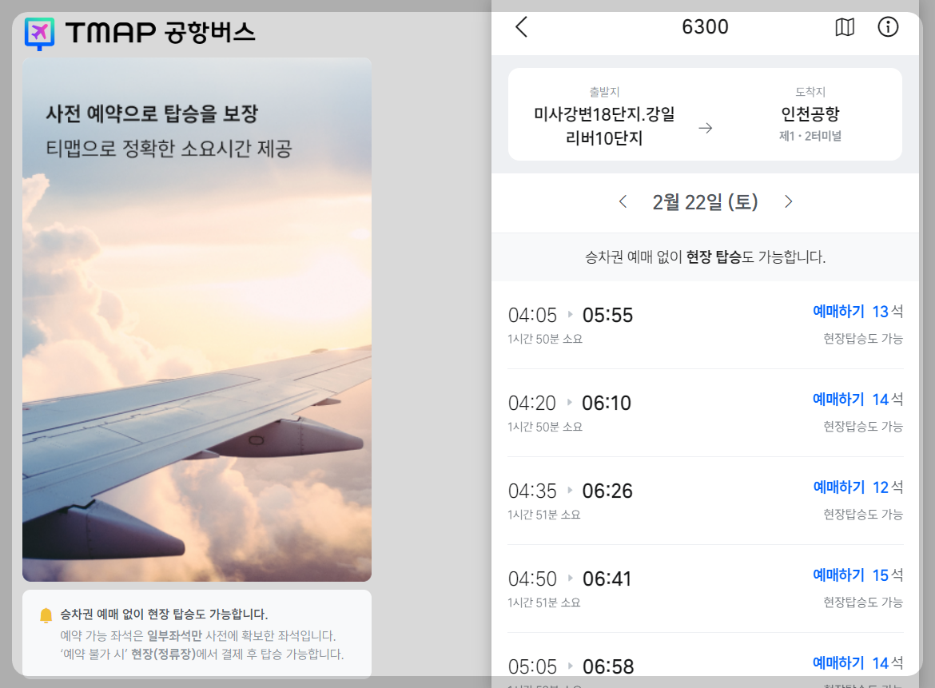This screenshot has height=688, width=935.
Task: Go to next date after 2월 22일
Action: [x=788, y=201]
